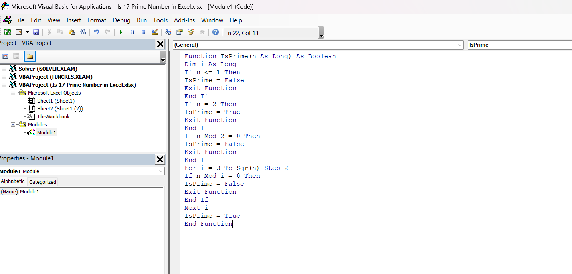Open the Format menu
The width and height of the screenshot is (572, 274).
[97, 20]
